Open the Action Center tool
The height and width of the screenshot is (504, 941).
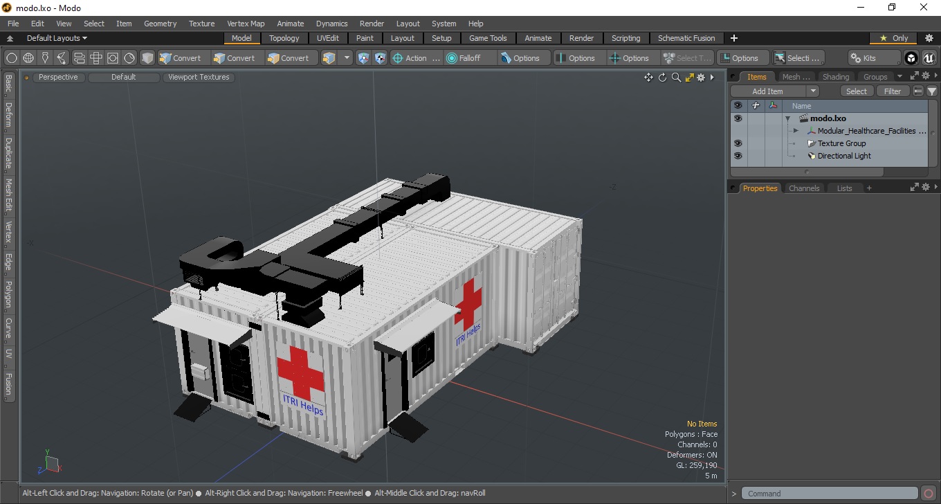(416, 58)
